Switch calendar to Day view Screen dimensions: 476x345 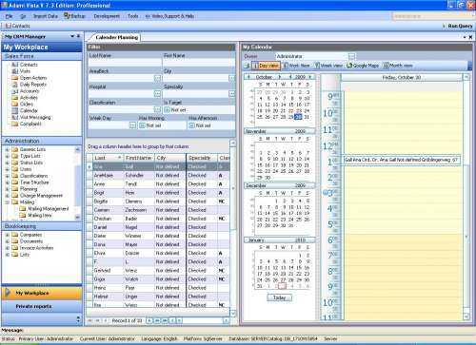pos(266,66)
